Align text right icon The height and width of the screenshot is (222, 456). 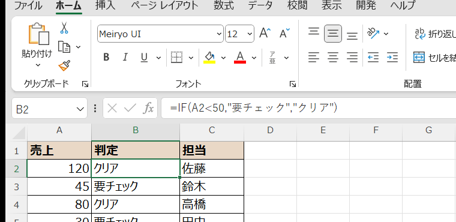tap(352, 58)
